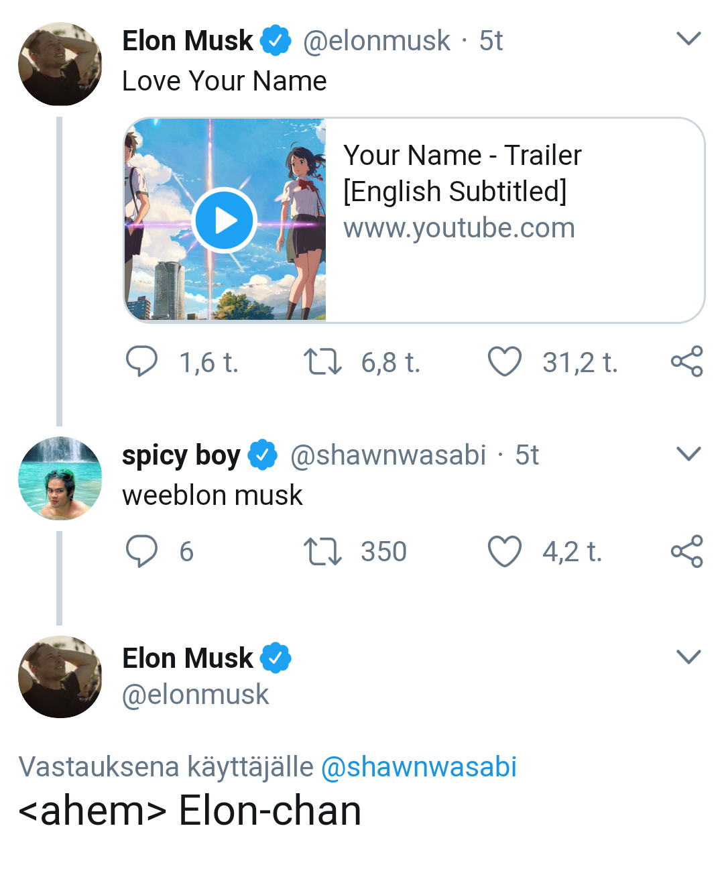Share the Love Your Name tweet
Screen dimensions: 724x873
coord(686,361)
